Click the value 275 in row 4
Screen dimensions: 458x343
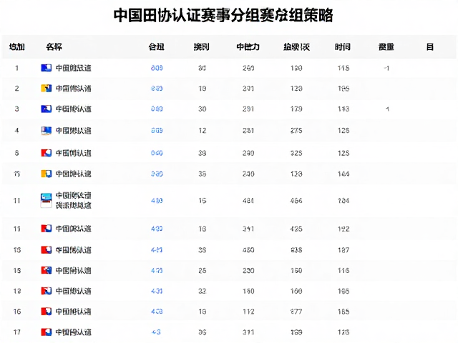(296, 130)
